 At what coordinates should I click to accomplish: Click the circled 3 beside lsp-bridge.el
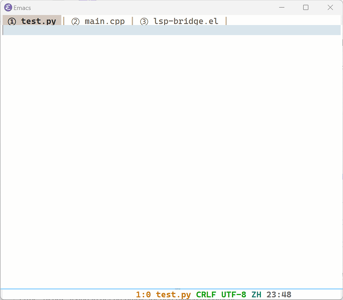click(144, 22)
